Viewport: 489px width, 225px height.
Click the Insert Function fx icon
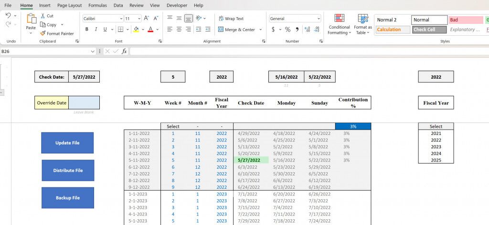click(x=124, y=51)
